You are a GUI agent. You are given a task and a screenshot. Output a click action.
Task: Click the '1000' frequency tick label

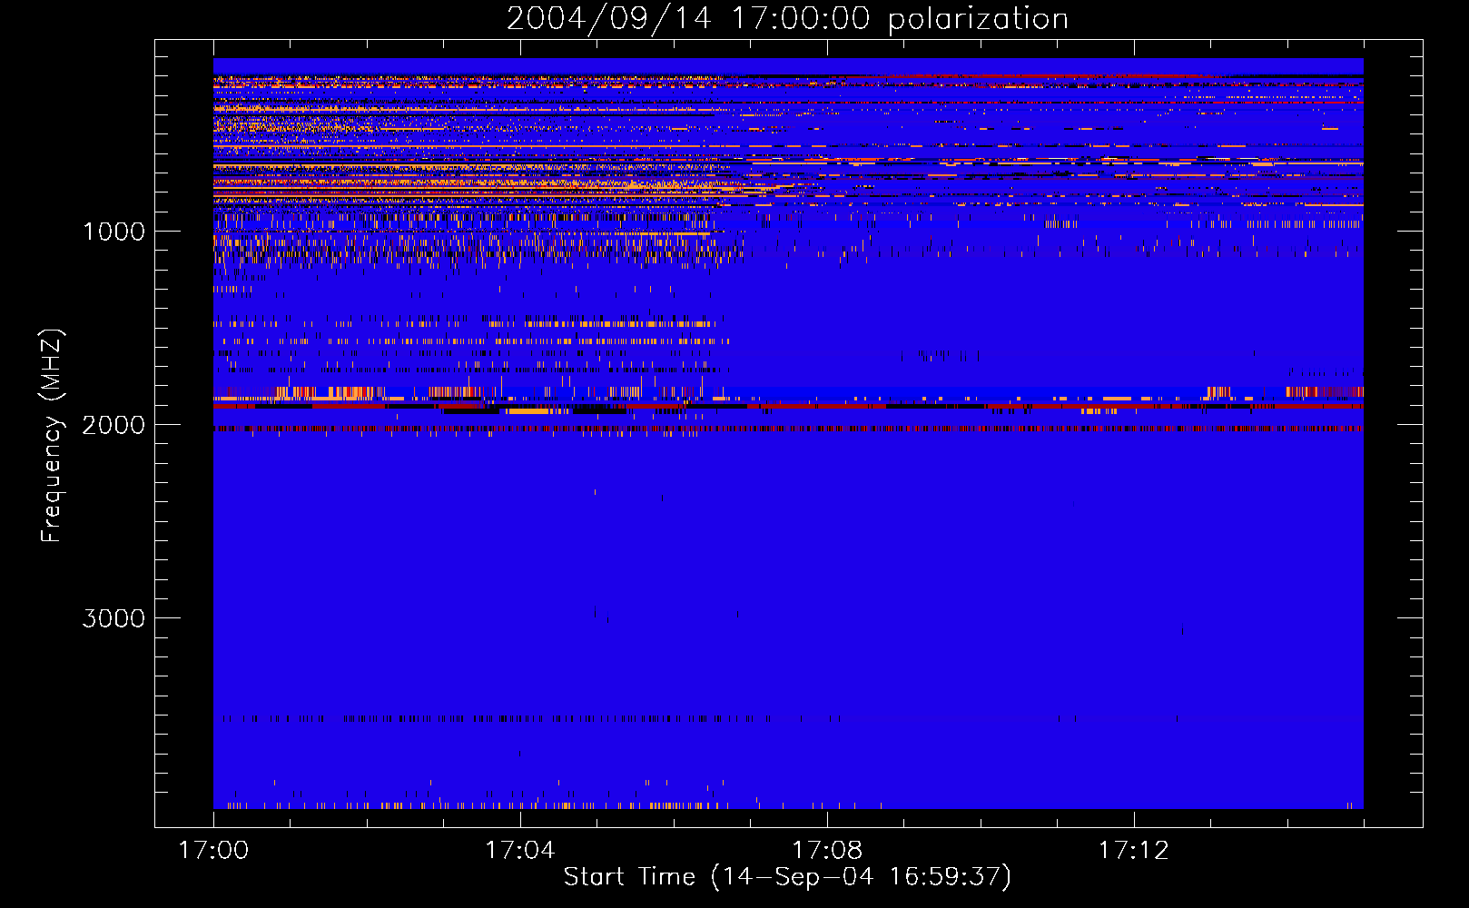[x=113, y=232]
